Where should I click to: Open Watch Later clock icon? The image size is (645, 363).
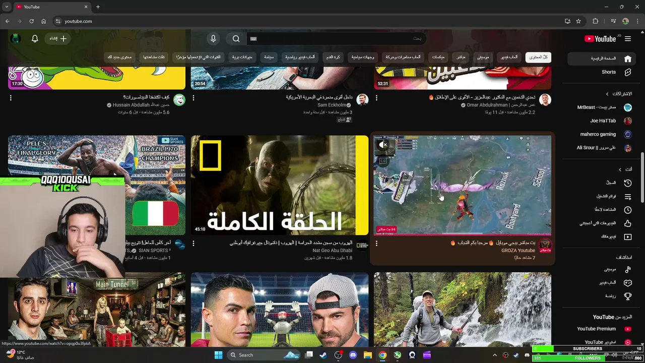tap(628, 210)
